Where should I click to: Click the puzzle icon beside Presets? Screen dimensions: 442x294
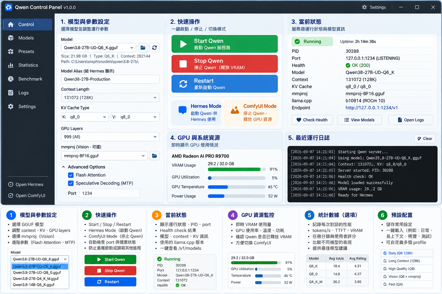pos(11,51)
